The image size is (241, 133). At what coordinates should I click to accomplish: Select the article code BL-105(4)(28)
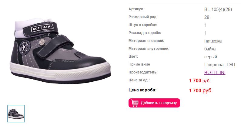pyautogui.click(x=218, y=9)
